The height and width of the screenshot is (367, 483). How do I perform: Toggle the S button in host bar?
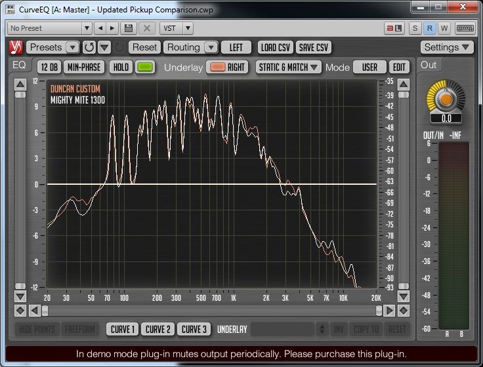415,28
